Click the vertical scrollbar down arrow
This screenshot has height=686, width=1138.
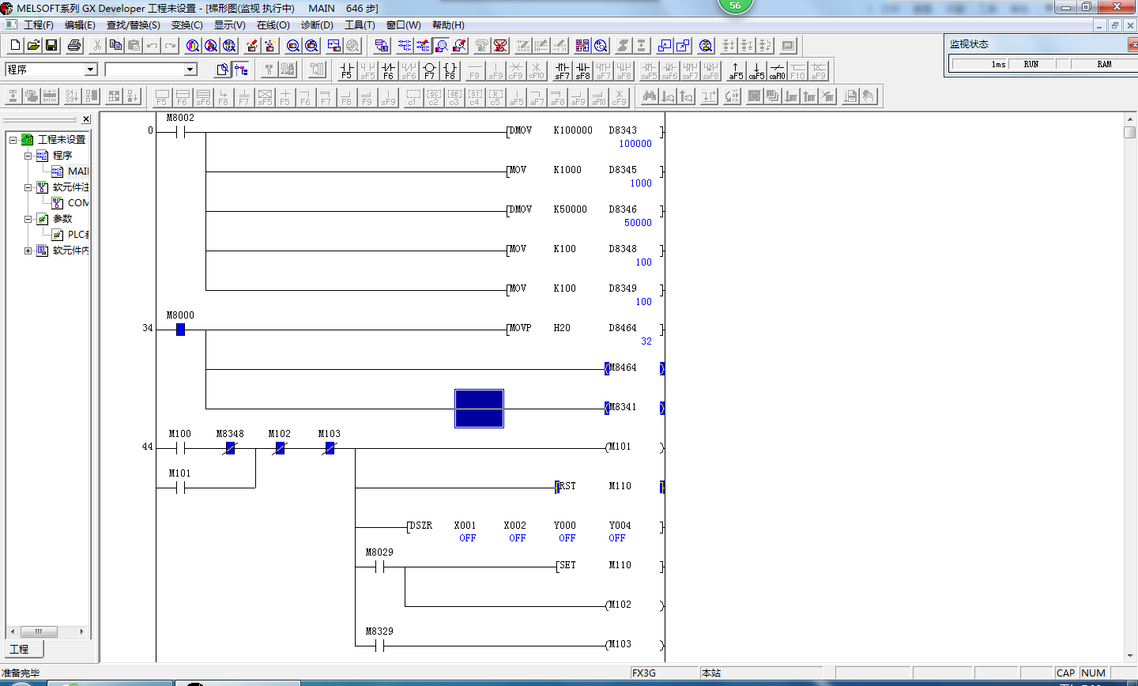click(1129, 656)
